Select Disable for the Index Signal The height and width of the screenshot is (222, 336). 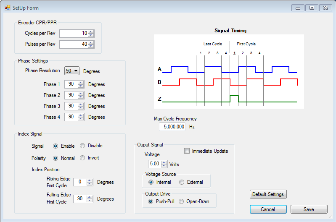pos(82,146)
